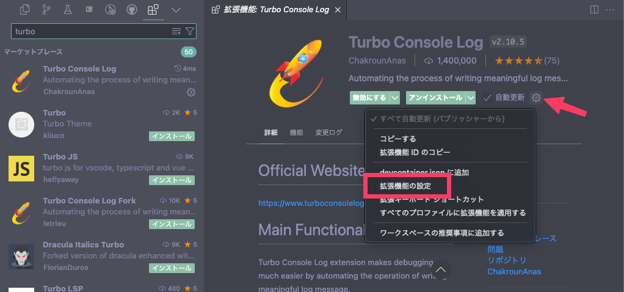Click the star rating (75)
This screenshot has width=624, height=292.
tap(527, 60)
